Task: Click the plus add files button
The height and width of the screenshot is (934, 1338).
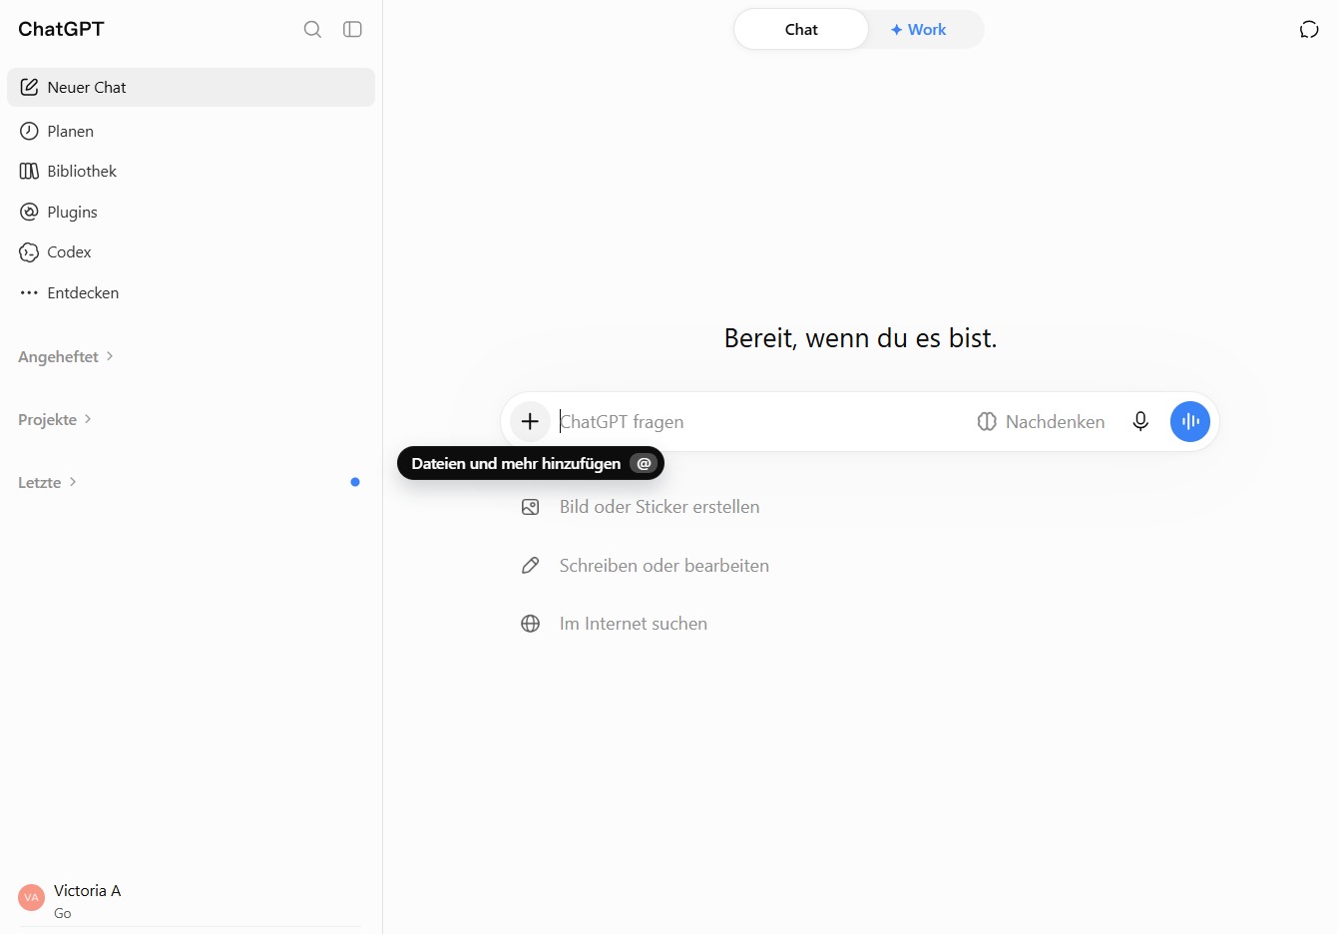Action: click(x=530, y=421)
